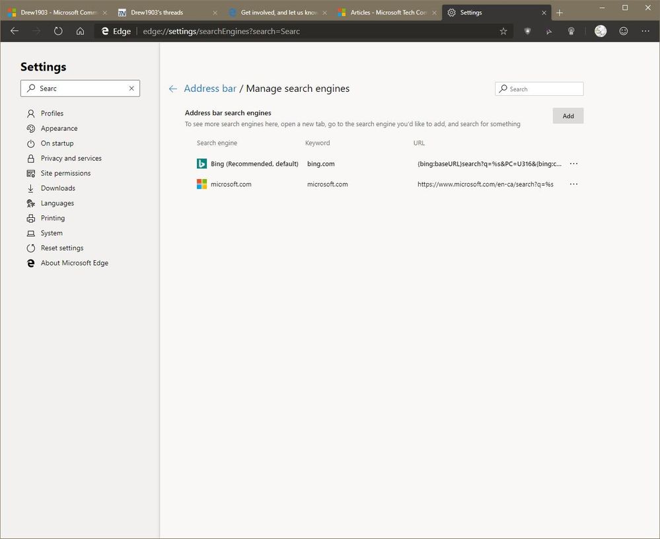Screen dimensions: 660x539
Task: Maximize the Edge window
Action: (625, 7)
